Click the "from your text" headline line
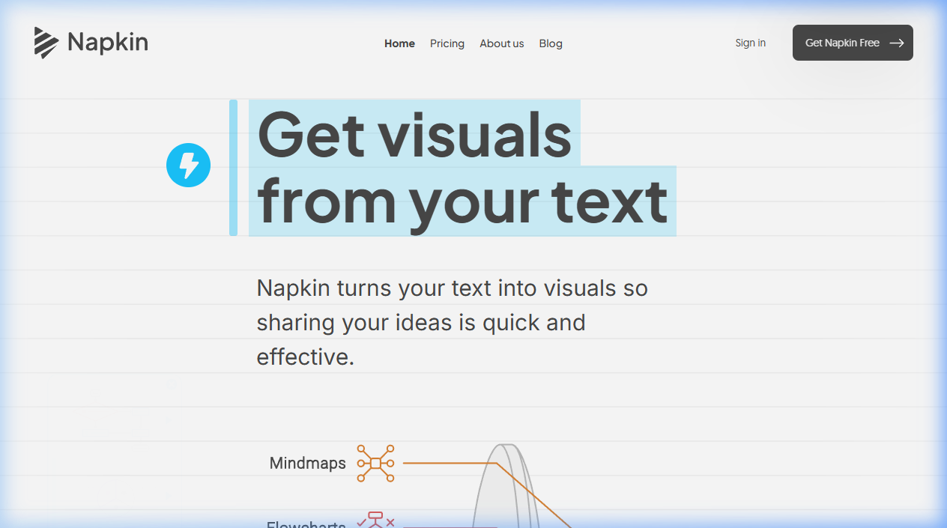Viewport: 947px width, 528px height. tap(462, 201)
